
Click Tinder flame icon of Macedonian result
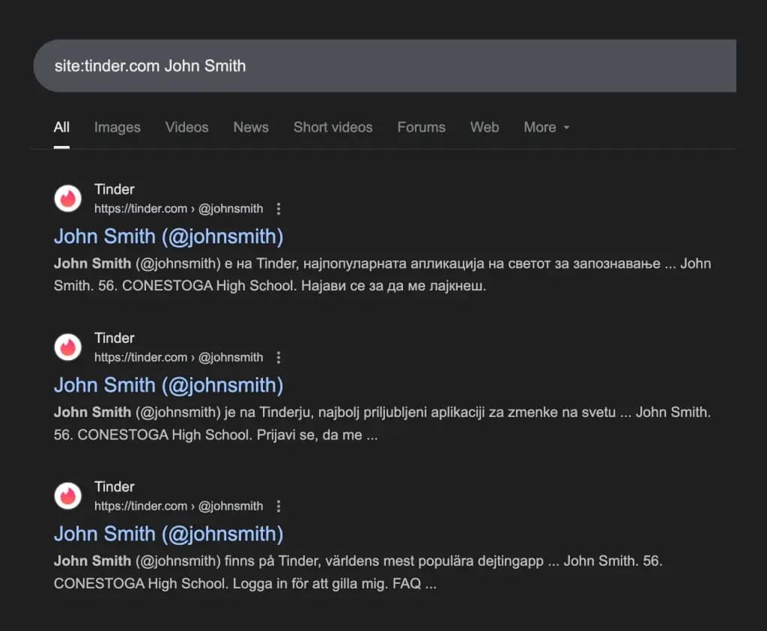67,198
